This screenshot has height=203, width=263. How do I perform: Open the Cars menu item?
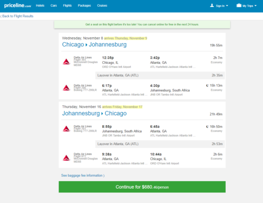pos(54,6)
